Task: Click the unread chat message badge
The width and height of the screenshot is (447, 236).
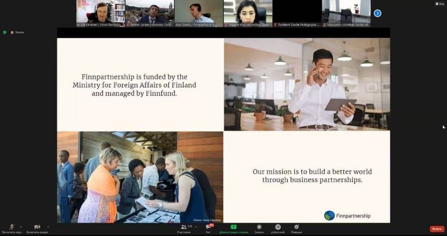Action: click(211, 225)
